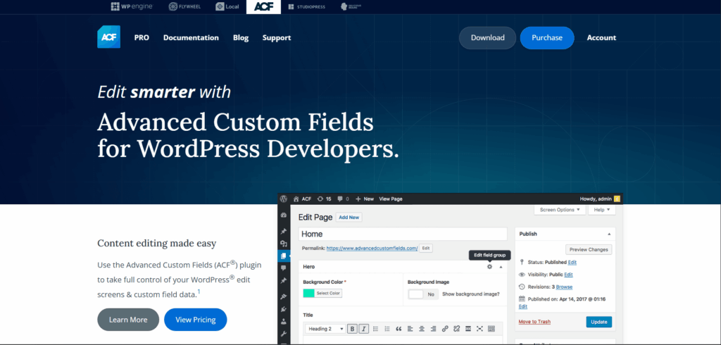Viewport: 721px width, 345px height.
Task: Open the Documentation navigation item
Action: (191, 38)
